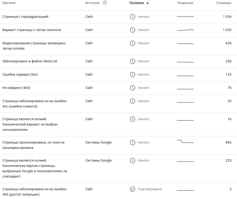Click the Тенденция column header
The image size is (237, 199).
point(185,3)
